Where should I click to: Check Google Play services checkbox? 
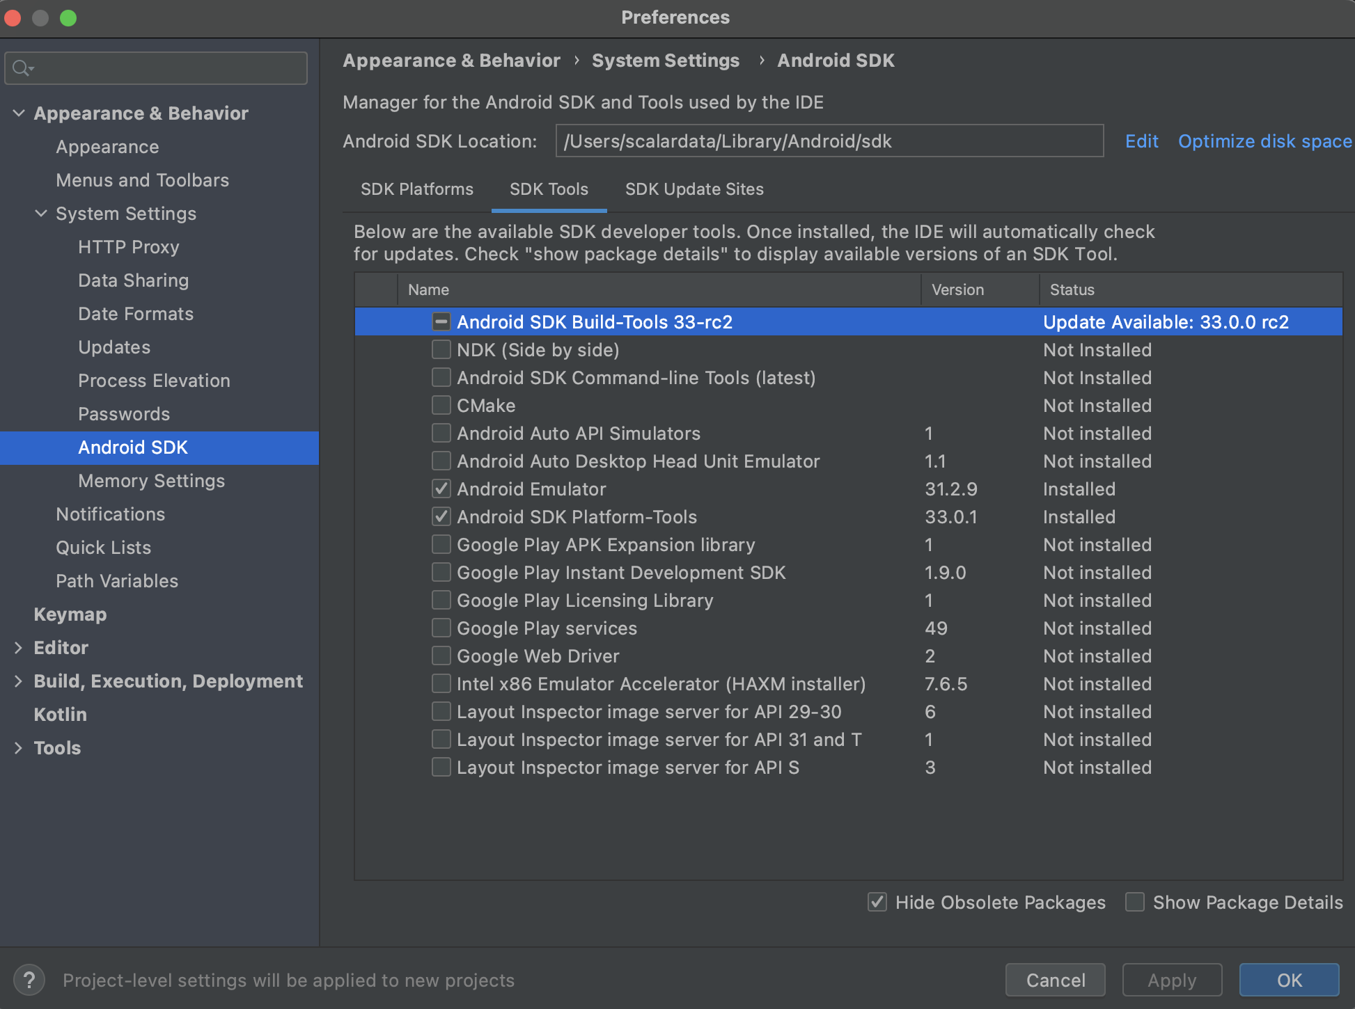coord(441,628)
